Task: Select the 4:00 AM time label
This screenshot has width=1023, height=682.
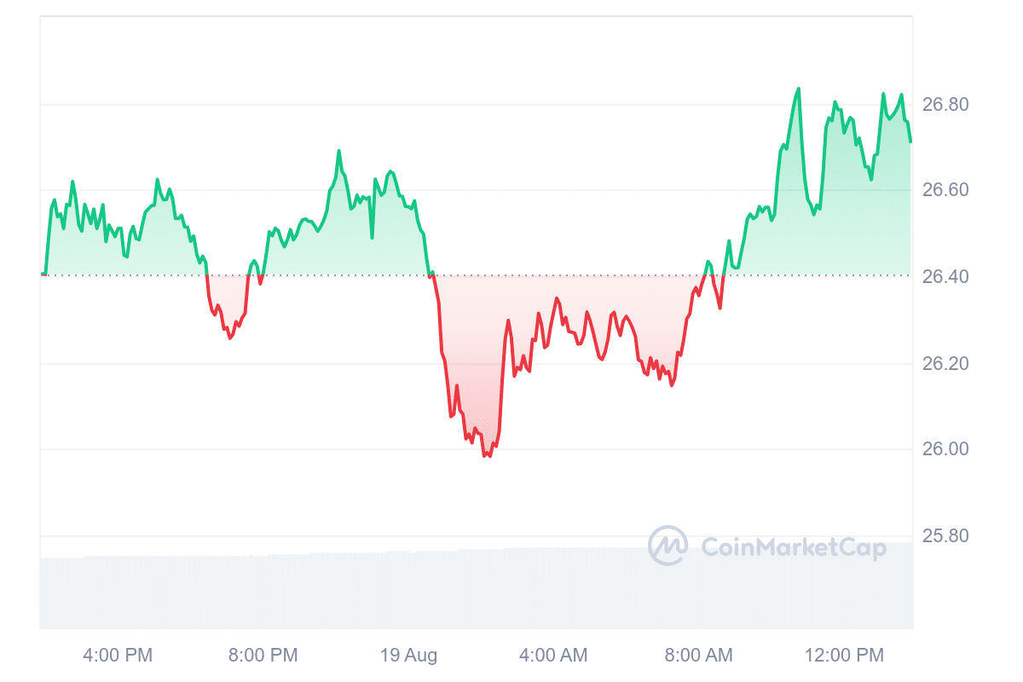Action: pos(553,656)
